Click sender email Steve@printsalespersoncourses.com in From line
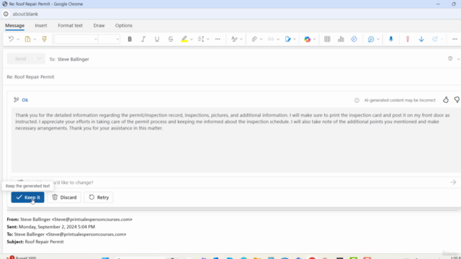 pyautogui.click(x=92, y=219)
